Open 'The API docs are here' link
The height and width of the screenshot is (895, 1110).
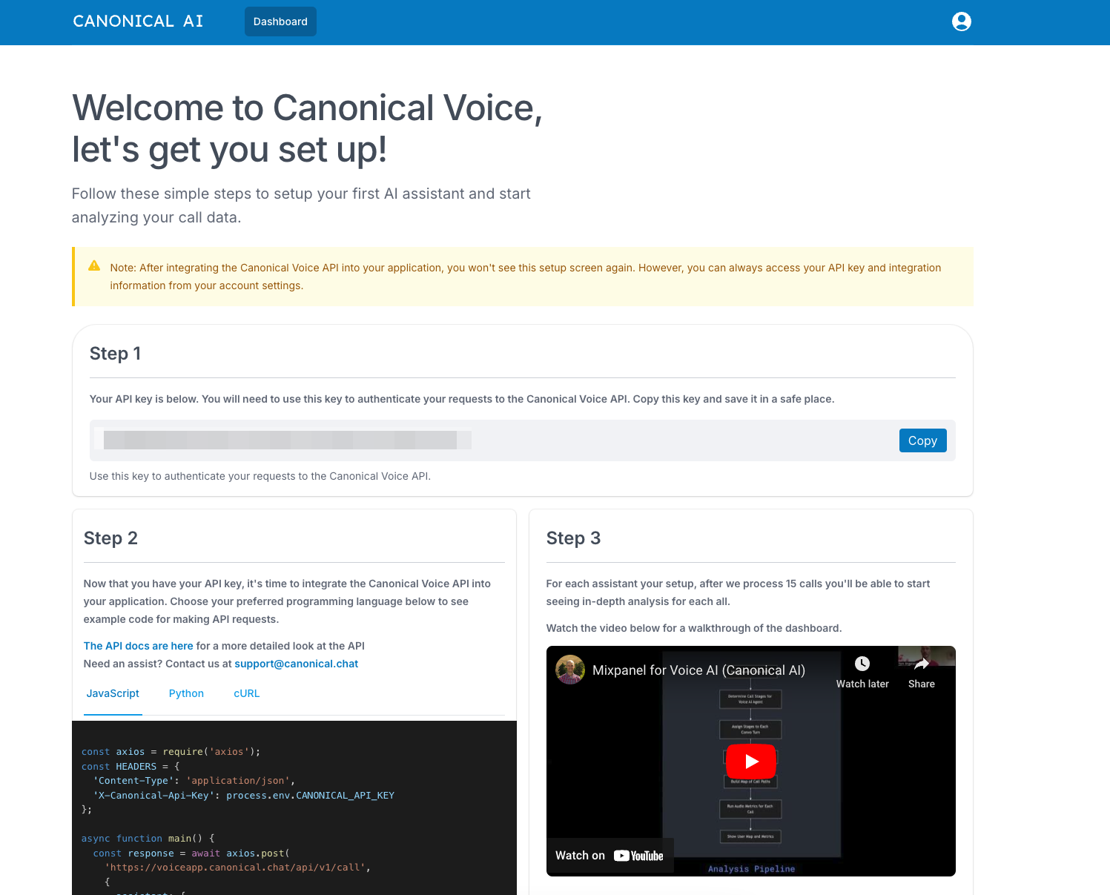139,646
